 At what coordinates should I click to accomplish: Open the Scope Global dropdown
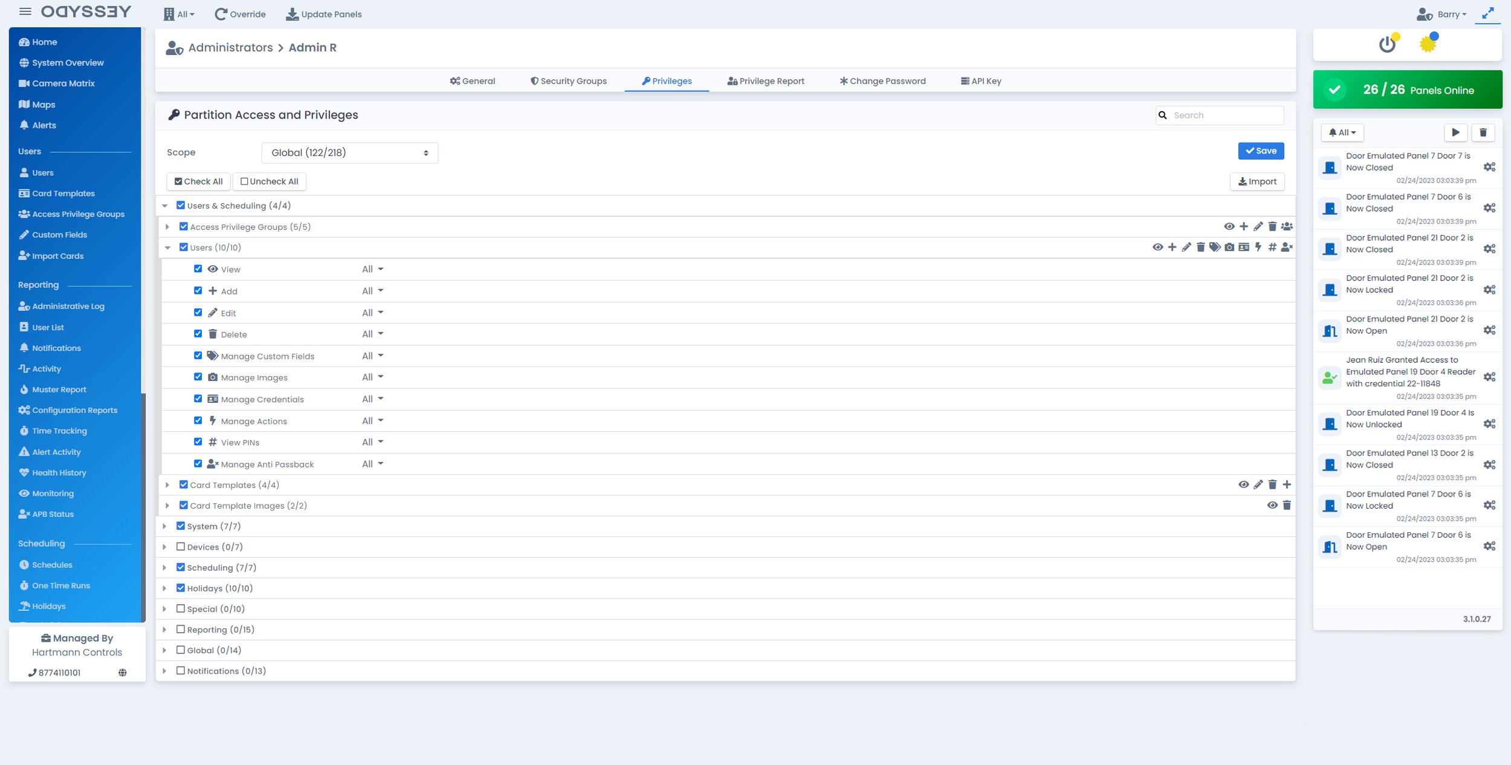pyautogui.click(x=349, y=153)
